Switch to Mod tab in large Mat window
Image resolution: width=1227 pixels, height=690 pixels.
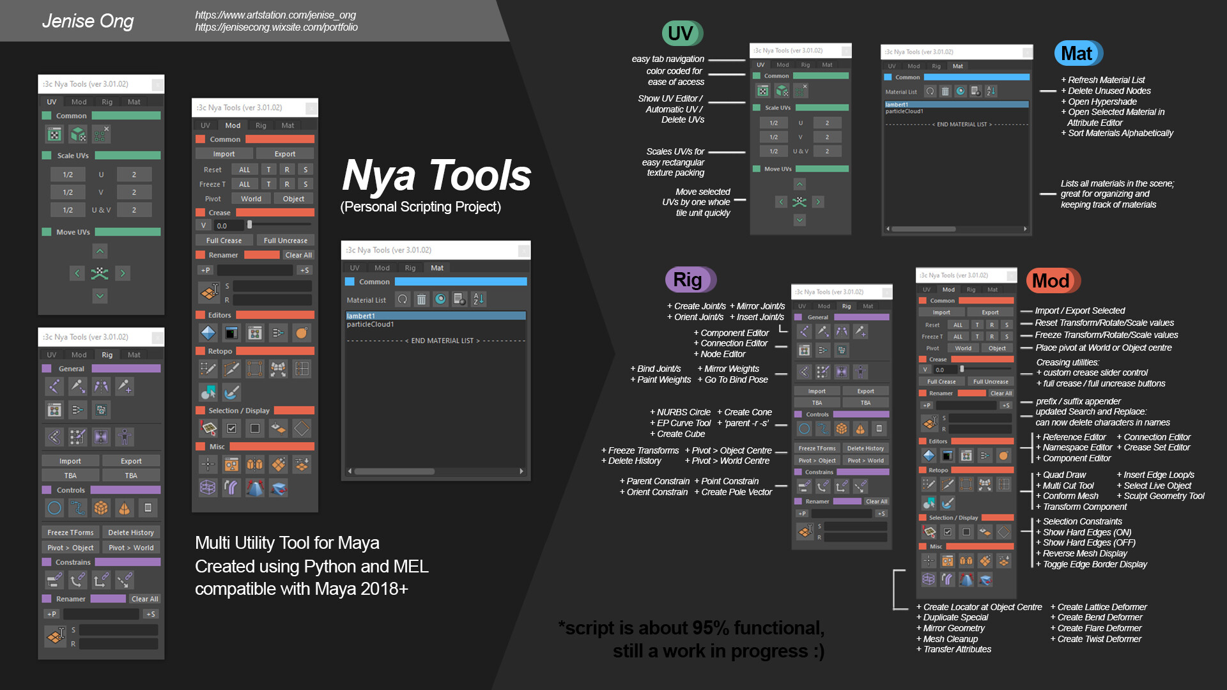coord(382,268)
